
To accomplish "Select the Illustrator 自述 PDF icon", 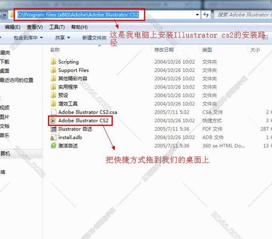I will pyautogui.click(x=54, y=129).
